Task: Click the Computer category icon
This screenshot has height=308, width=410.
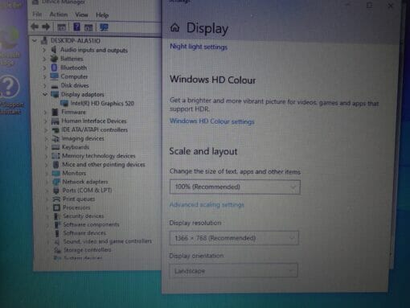Action: (x=55, y=76)
